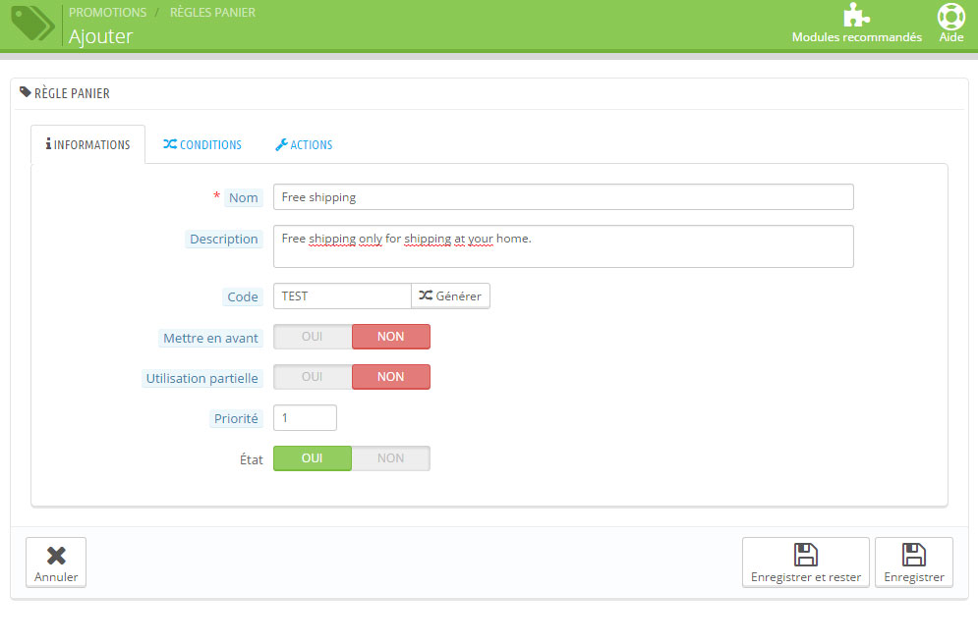Click the Enregistrer et rester label text
978x644 pixels.
tap(805, 577)
